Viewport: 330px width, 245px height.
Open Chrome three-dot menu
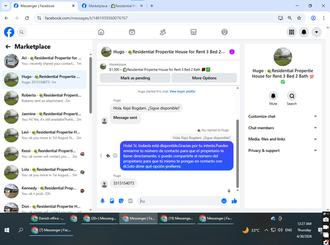coord(323,18)
